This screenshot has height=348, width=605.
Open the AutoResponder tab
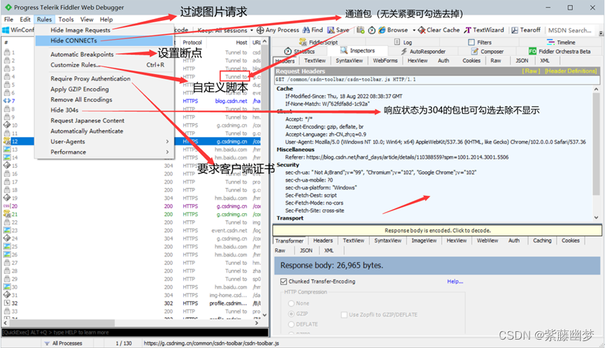click(423, 51)
